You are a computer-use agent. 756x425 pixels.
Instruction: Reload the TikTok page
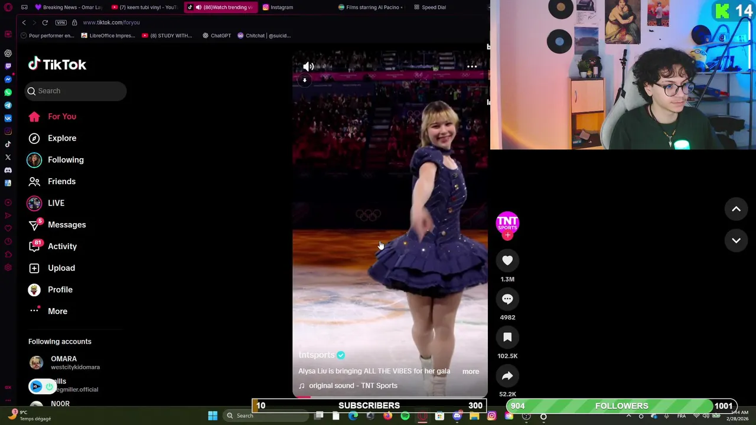(45, 22)
